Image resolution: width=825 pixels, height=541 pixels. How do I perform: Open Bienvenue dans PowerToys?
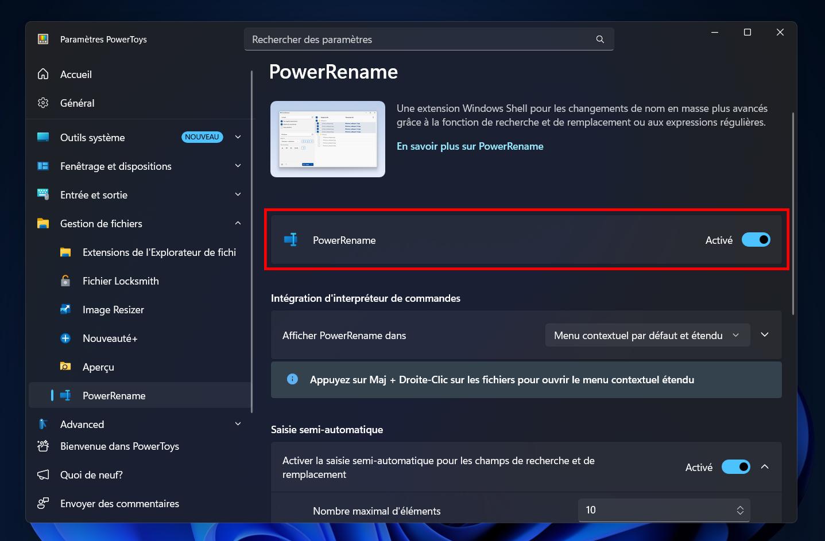[140, 446]
